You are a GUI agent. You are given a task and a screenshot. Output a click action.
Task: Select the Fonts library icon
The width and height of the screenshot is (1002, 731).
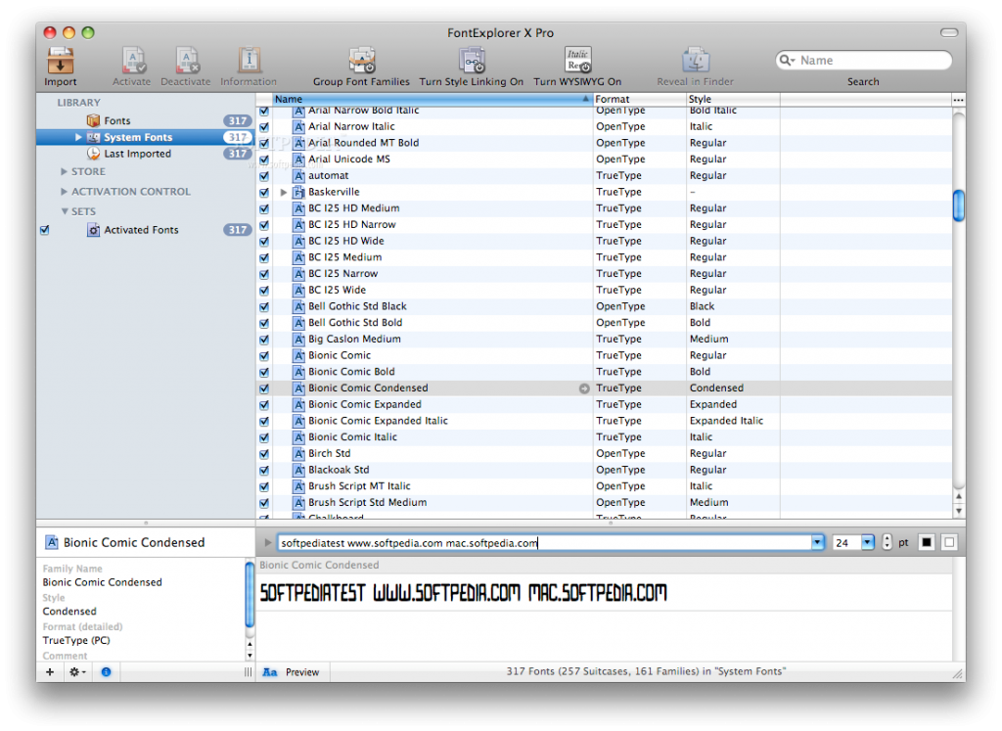click(93, 120)
